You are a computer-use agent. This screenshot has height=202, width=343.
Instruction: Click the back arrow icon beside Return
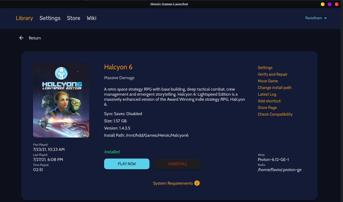[21, 38]
